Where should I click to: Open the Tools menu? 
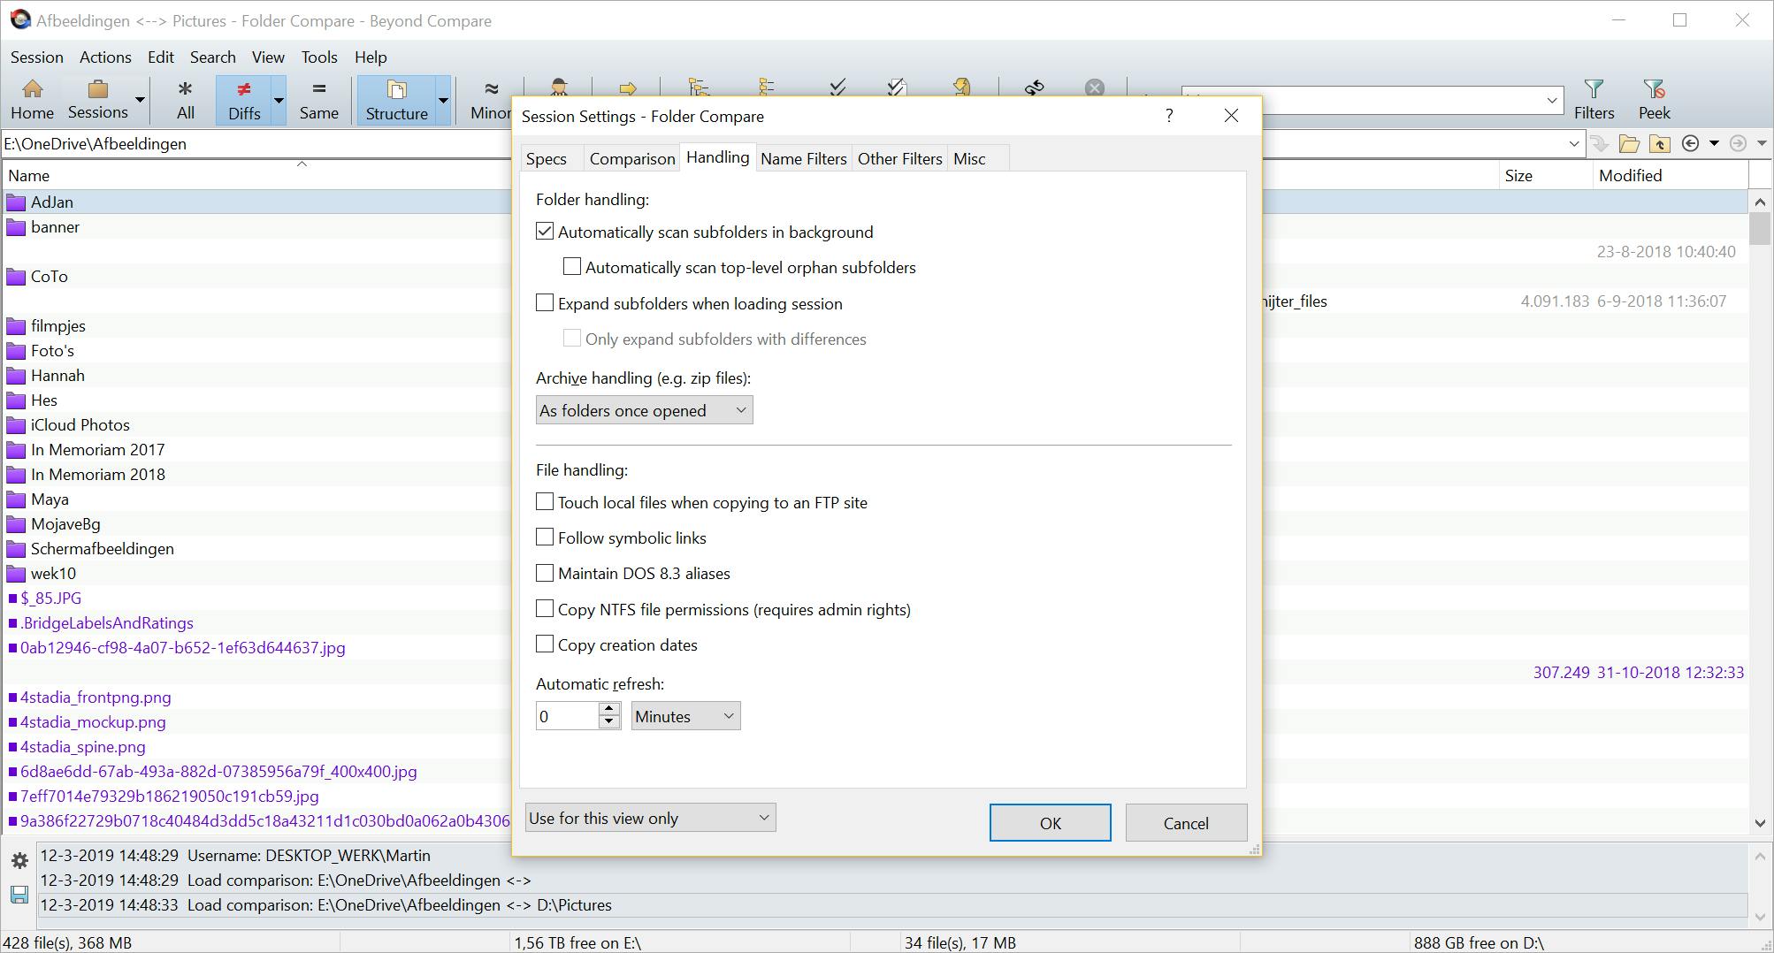point(319,57)
